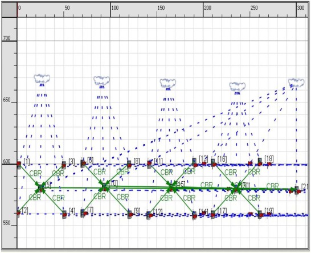The width and height of the screenshot is (311, 253).
Task: Click the wireless cloud linked to nodes 16-19
Action: click(237, 87)
